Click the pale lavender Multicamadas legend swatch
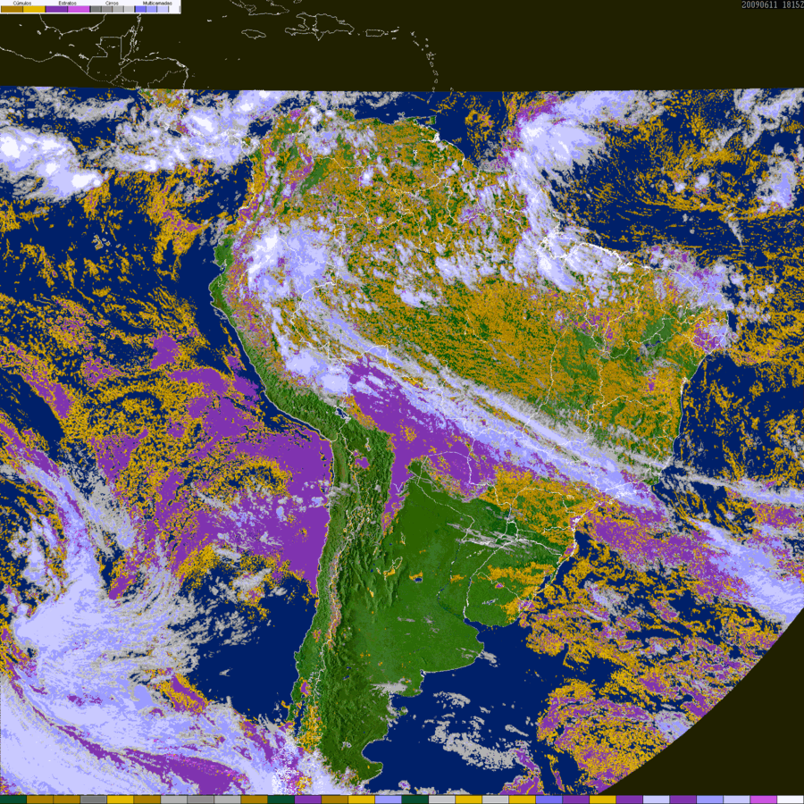Screen dimensions: 804x804 pyautogui.click(x=163, y=9)
